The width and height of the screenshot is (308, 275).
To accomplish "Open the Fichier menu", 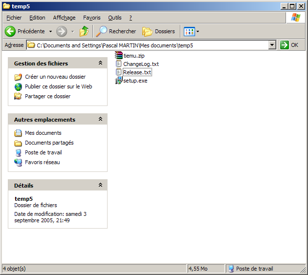I will coord(14,18).
